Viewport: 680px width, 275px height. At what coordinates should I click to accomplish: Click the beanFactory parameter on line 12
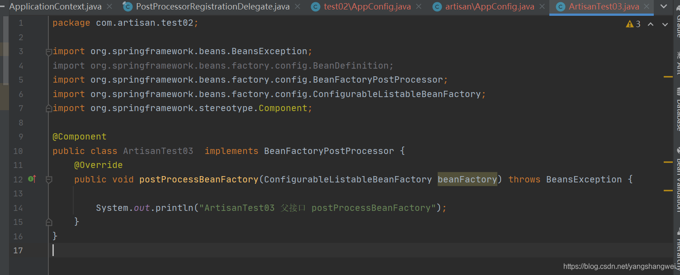click(467, 179)
